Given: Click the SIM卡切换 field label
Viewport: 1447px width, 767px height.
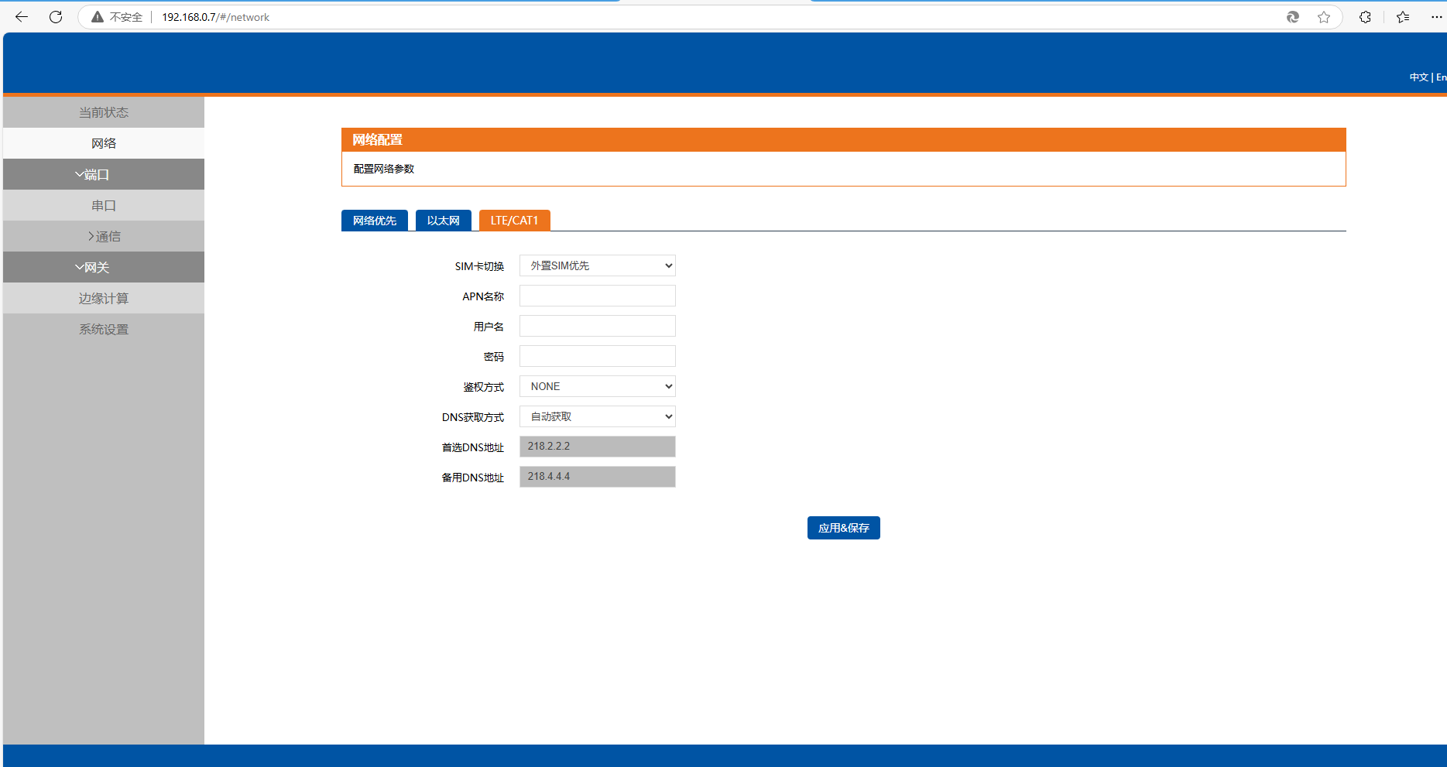Looking at the screenshot, I should point(479,266).
